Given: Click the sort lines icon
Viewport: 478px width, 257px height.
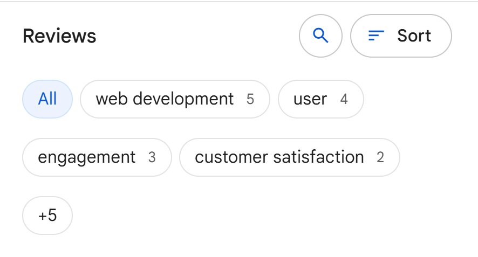Looking at the screenshot, I should coord(376,36).
